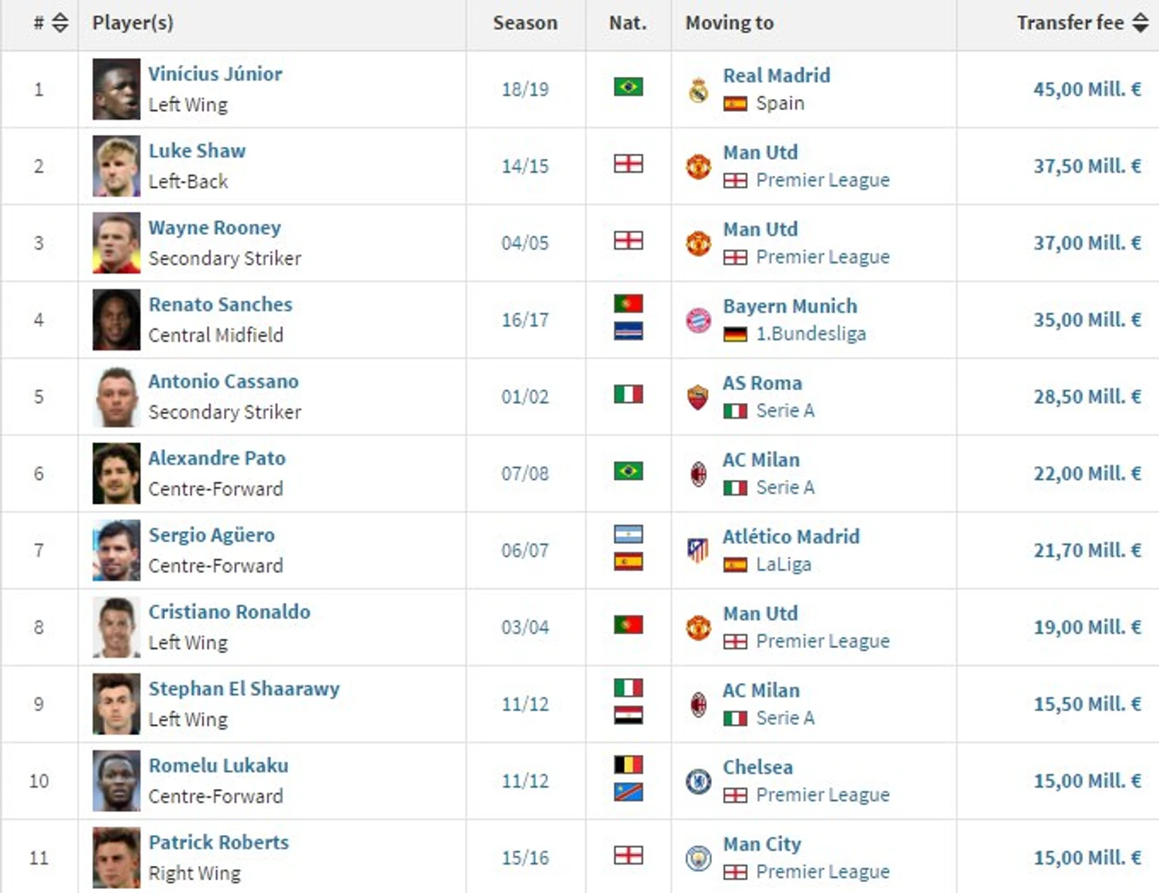The height and width of the screenshot is (893, 1159).
Task: Open the 06/07 season link
Action: [525, 550]
